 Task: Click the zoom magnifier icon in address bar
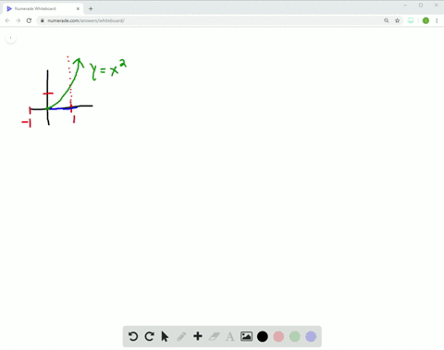[387, 20]
